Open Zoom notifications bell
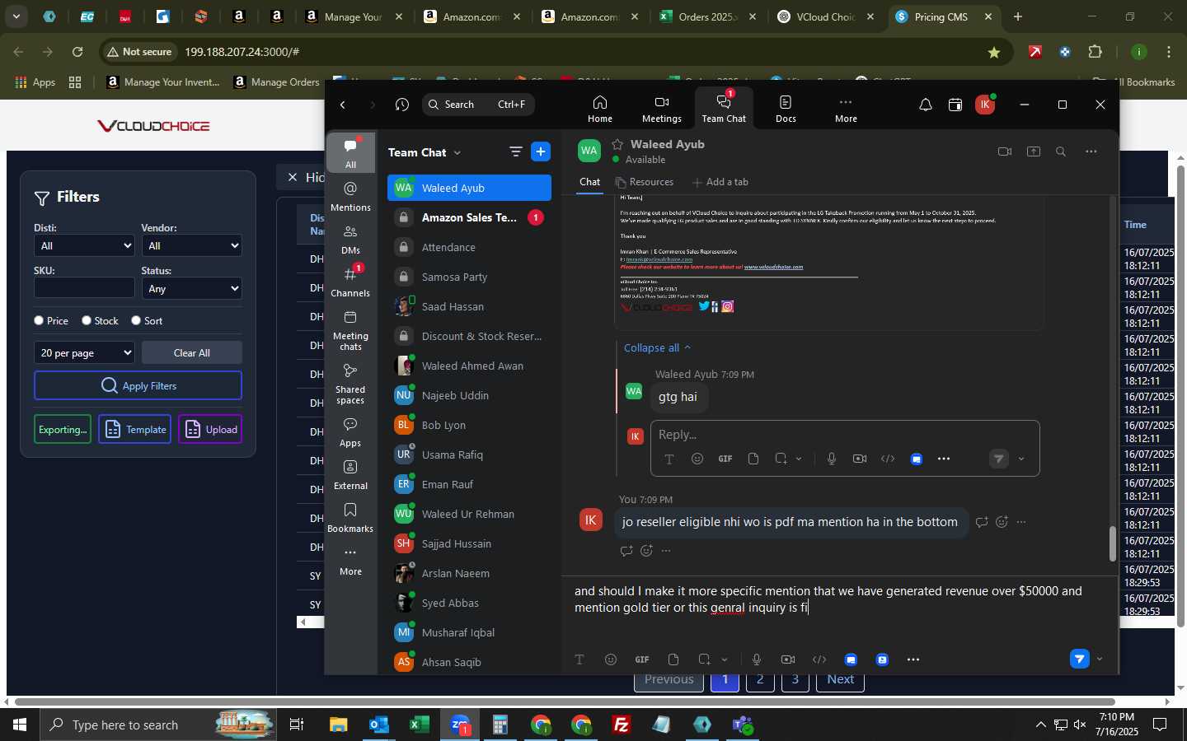 point(926,105)
